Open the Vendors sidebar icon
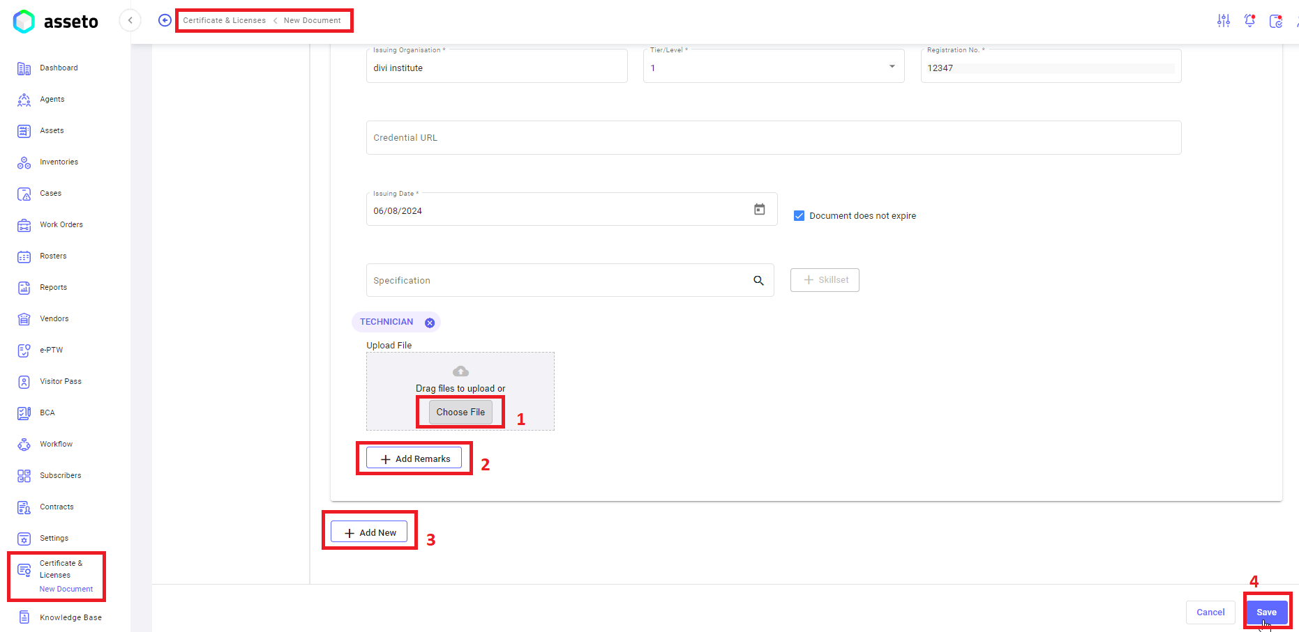The image size is (1299, 632). tap(24, 319)
